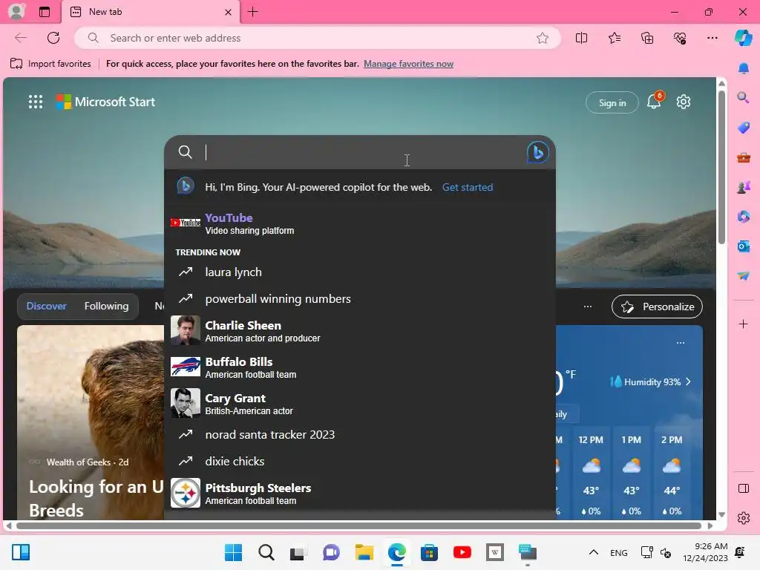
Task: Open Microsoft Start notifications bell
Action: pyautogui.click(x=655, y=101)
